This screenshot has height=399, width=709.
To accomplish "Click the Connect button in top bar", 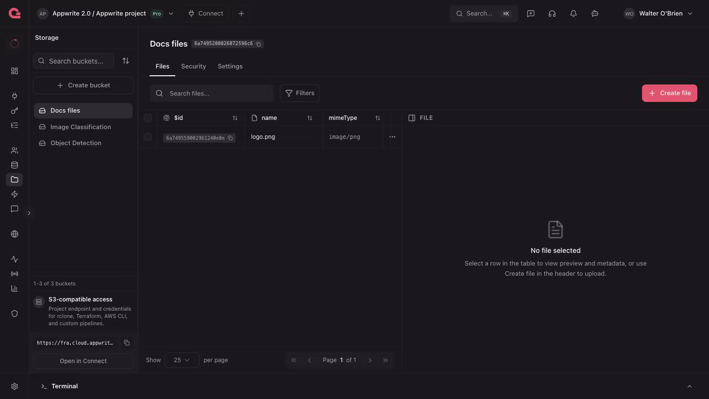I will (x=206, y=14).
